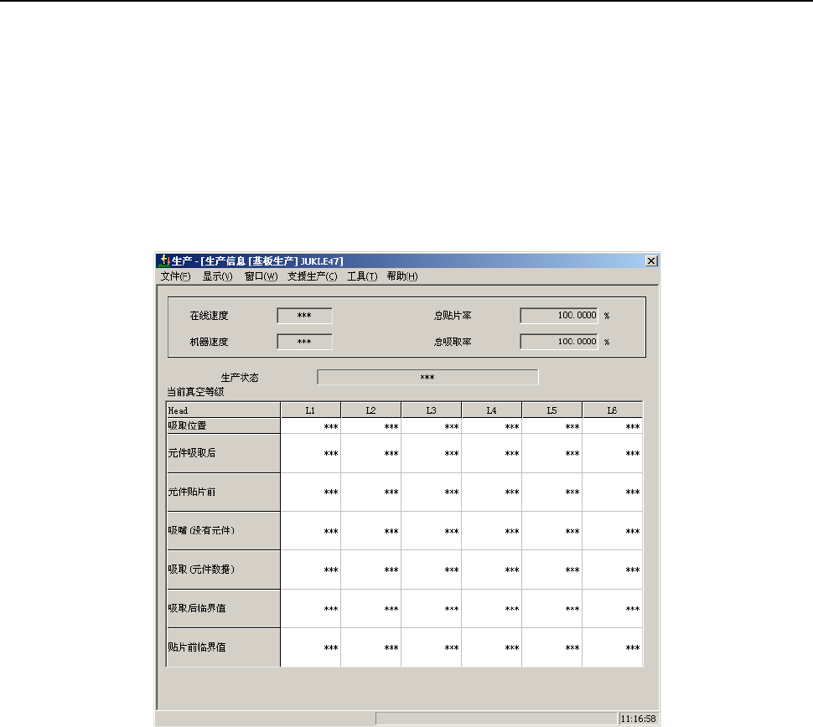813x727 pixels.
Task: Click the L4 column header
Action: (491, 410)
